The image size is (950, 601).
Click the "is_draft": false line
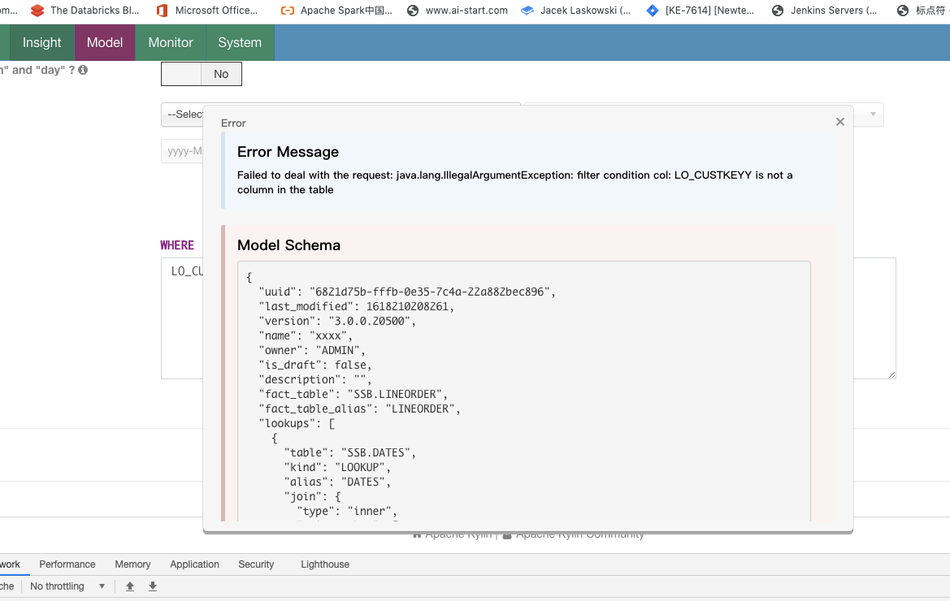[315, 365]
